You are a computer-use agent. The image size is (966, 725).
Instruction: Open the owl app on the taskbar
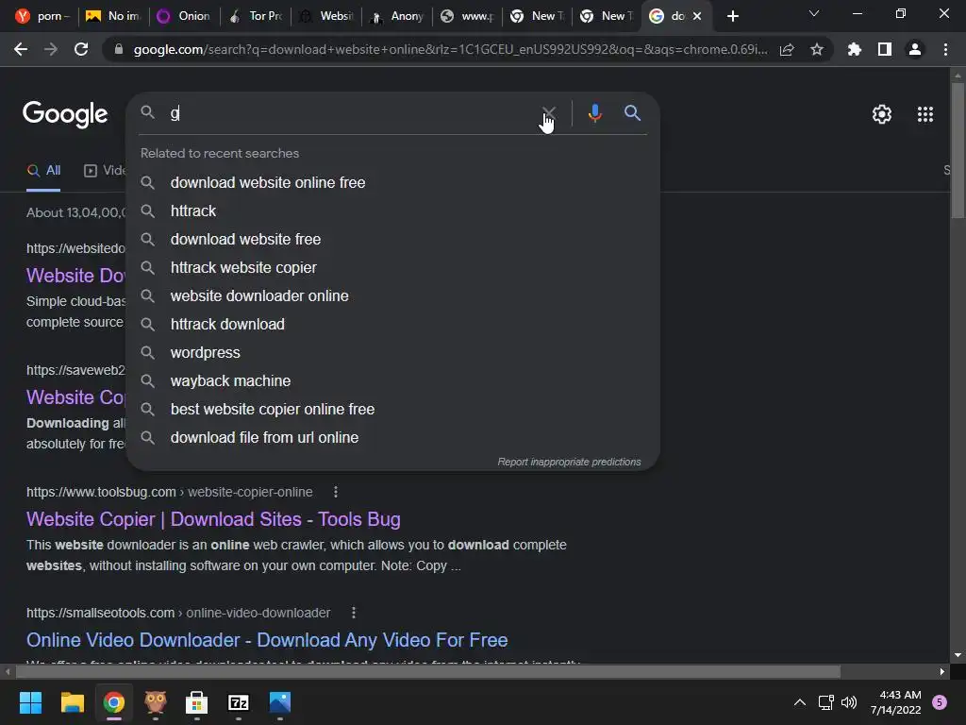coord(156,702)
